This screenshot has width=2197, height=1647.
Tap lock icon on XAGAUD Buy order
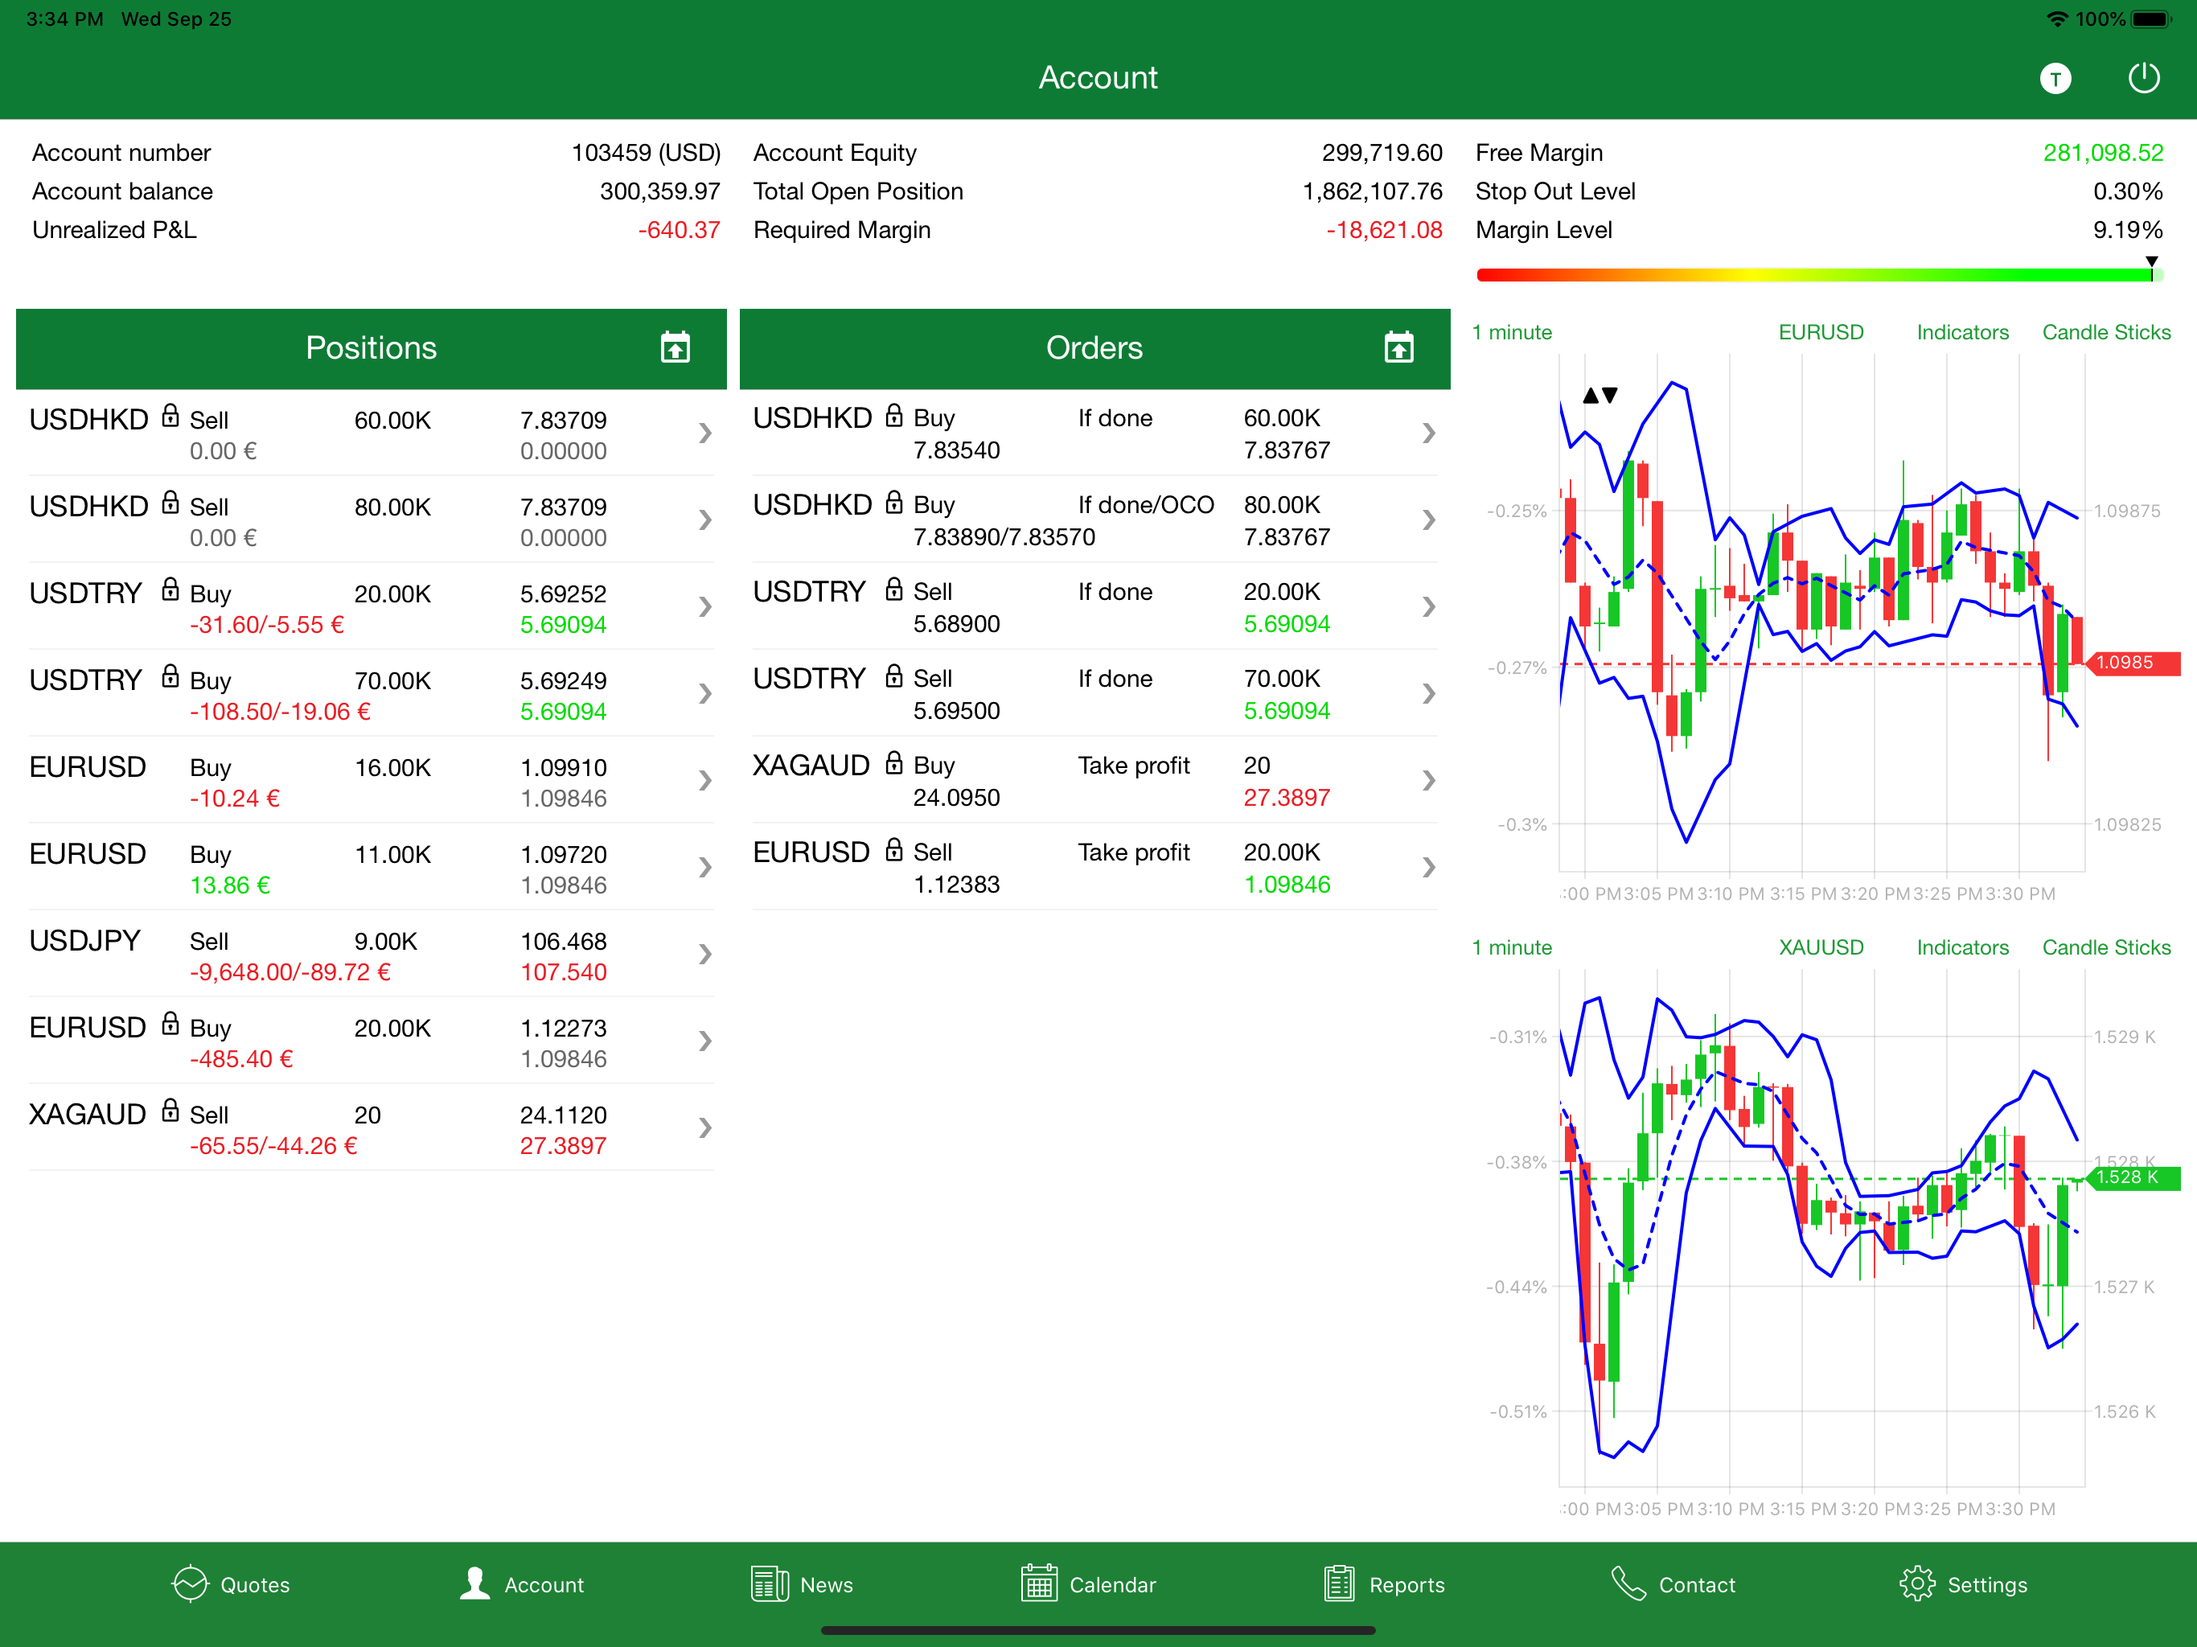tap(894, 763)
